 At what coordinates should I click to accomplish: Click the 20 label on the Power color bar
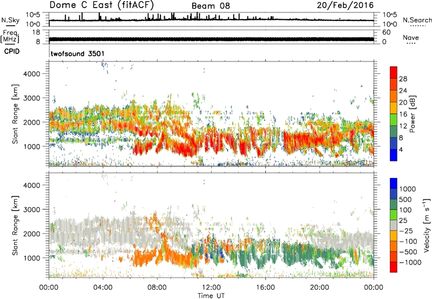click(403, 103)
